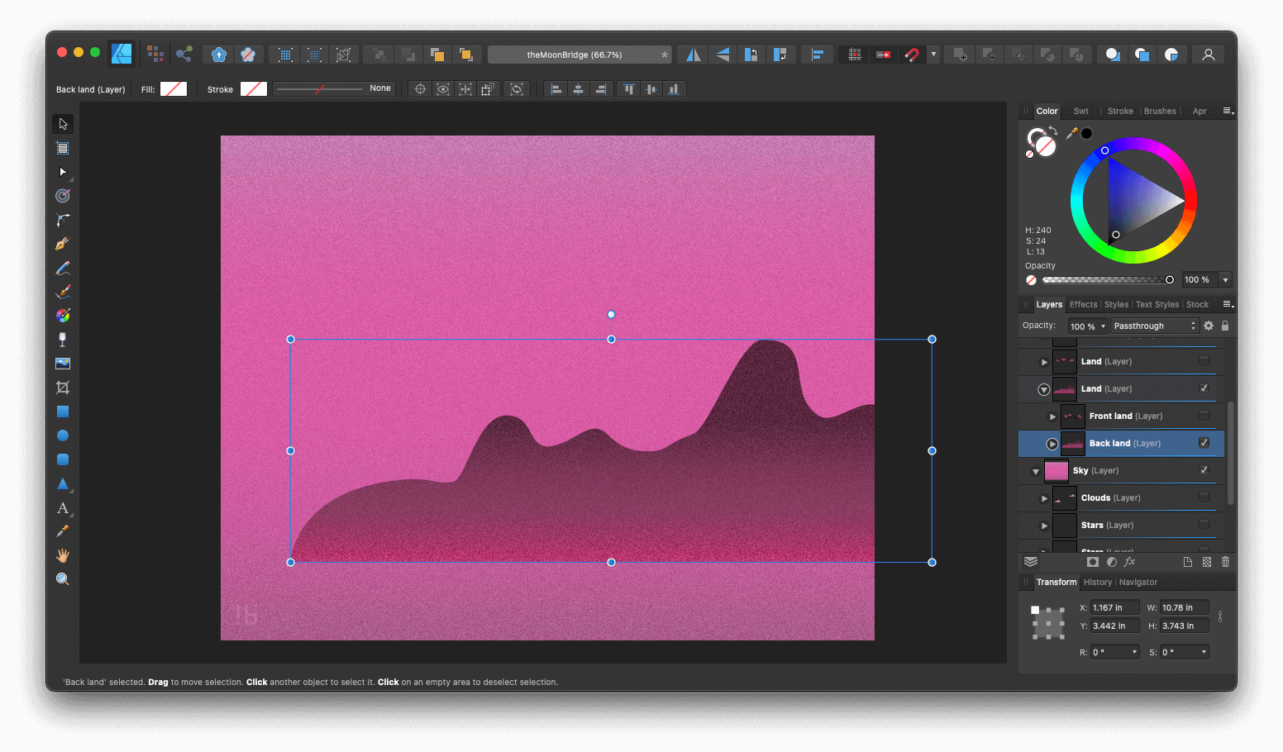
Task: Open the Swatches panel tab
Action: click(x=1080, y=110)
